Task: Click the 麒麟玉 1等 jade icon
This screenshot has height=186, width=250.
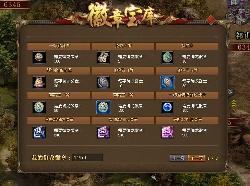Action: point(39,107)
